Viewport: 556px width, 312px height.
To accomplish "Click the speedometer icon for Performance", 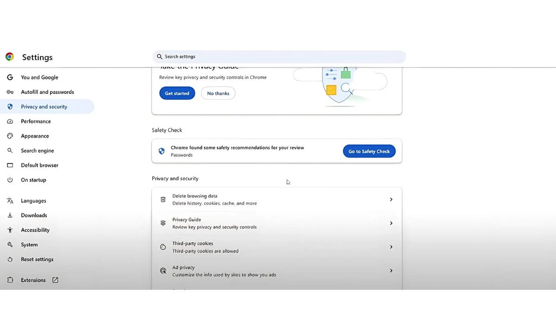I will pos(10,121).
